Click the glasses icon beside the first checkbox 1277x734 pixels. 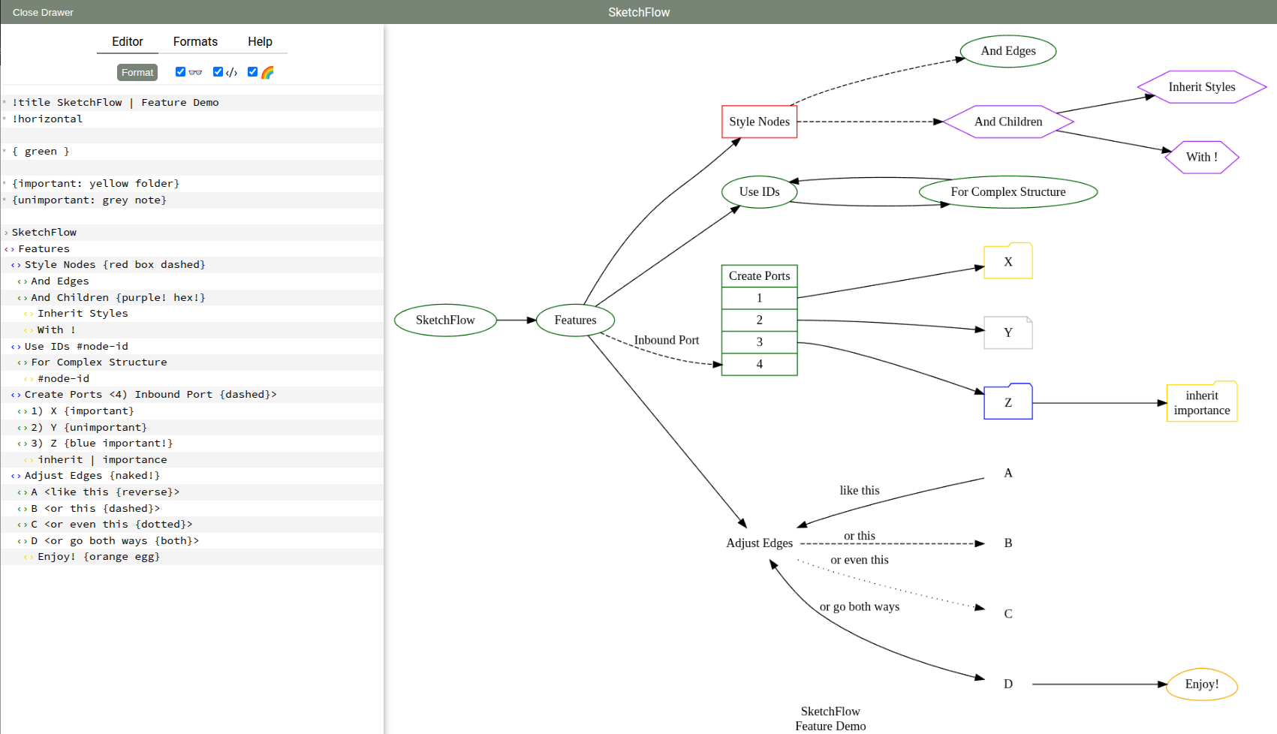tap(195, 73)
